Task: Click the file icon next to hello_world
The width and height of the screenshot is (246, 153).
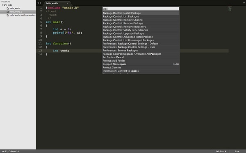Action: click(7, 9)
